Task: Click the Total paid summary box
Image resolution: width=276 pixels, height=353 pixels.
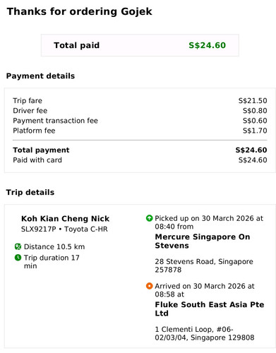Action: coord(140,45)
